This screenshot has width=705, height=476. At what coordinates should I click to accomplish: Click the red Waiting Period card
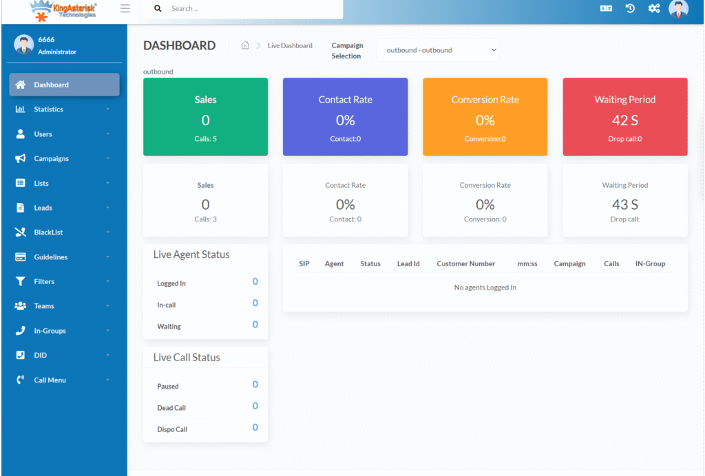coord(624,117)
